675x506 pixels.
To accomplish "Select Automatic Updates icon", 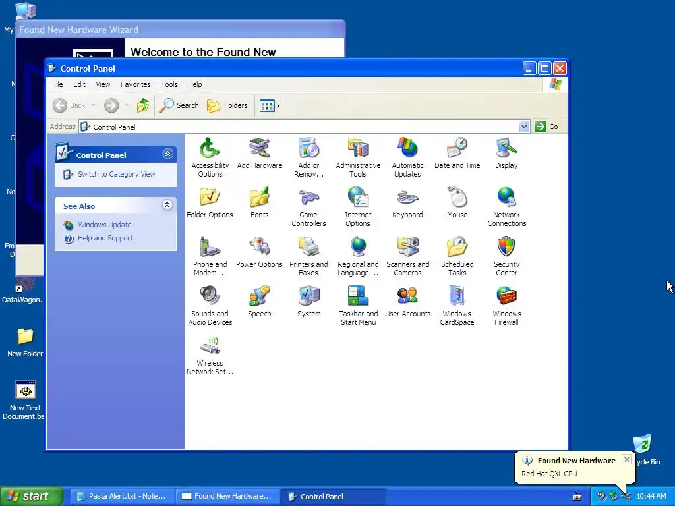I will [x=407, y=157].
